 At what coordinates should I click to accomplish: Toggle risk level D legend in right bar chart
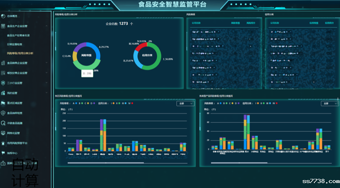[x=236, y=103]
